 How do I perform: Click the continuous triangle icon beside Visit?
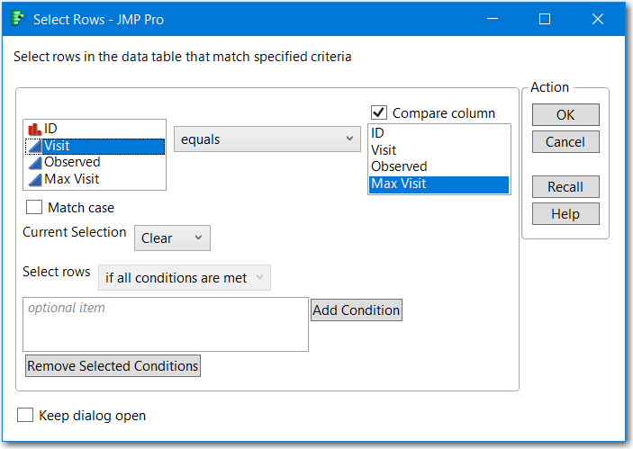pyautogui.click(x=35, y=146)
